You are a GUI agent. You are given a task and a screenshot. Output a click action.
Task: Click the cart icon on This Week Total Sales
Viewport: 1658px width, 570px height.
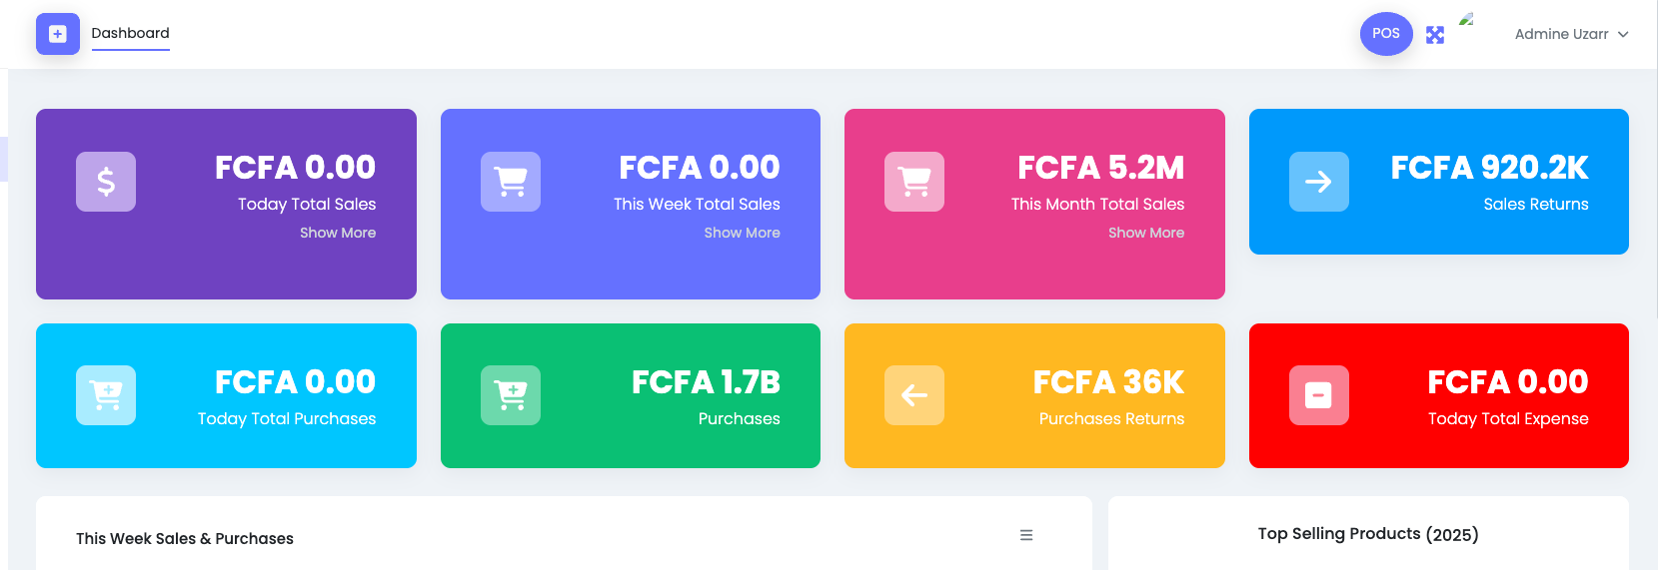point(511,182)
